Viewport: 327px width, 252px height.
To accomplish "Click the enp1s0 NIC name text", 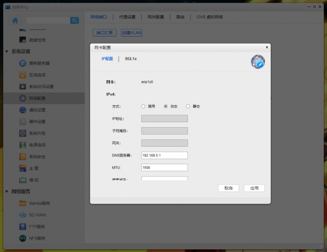I will click(147, 82).
